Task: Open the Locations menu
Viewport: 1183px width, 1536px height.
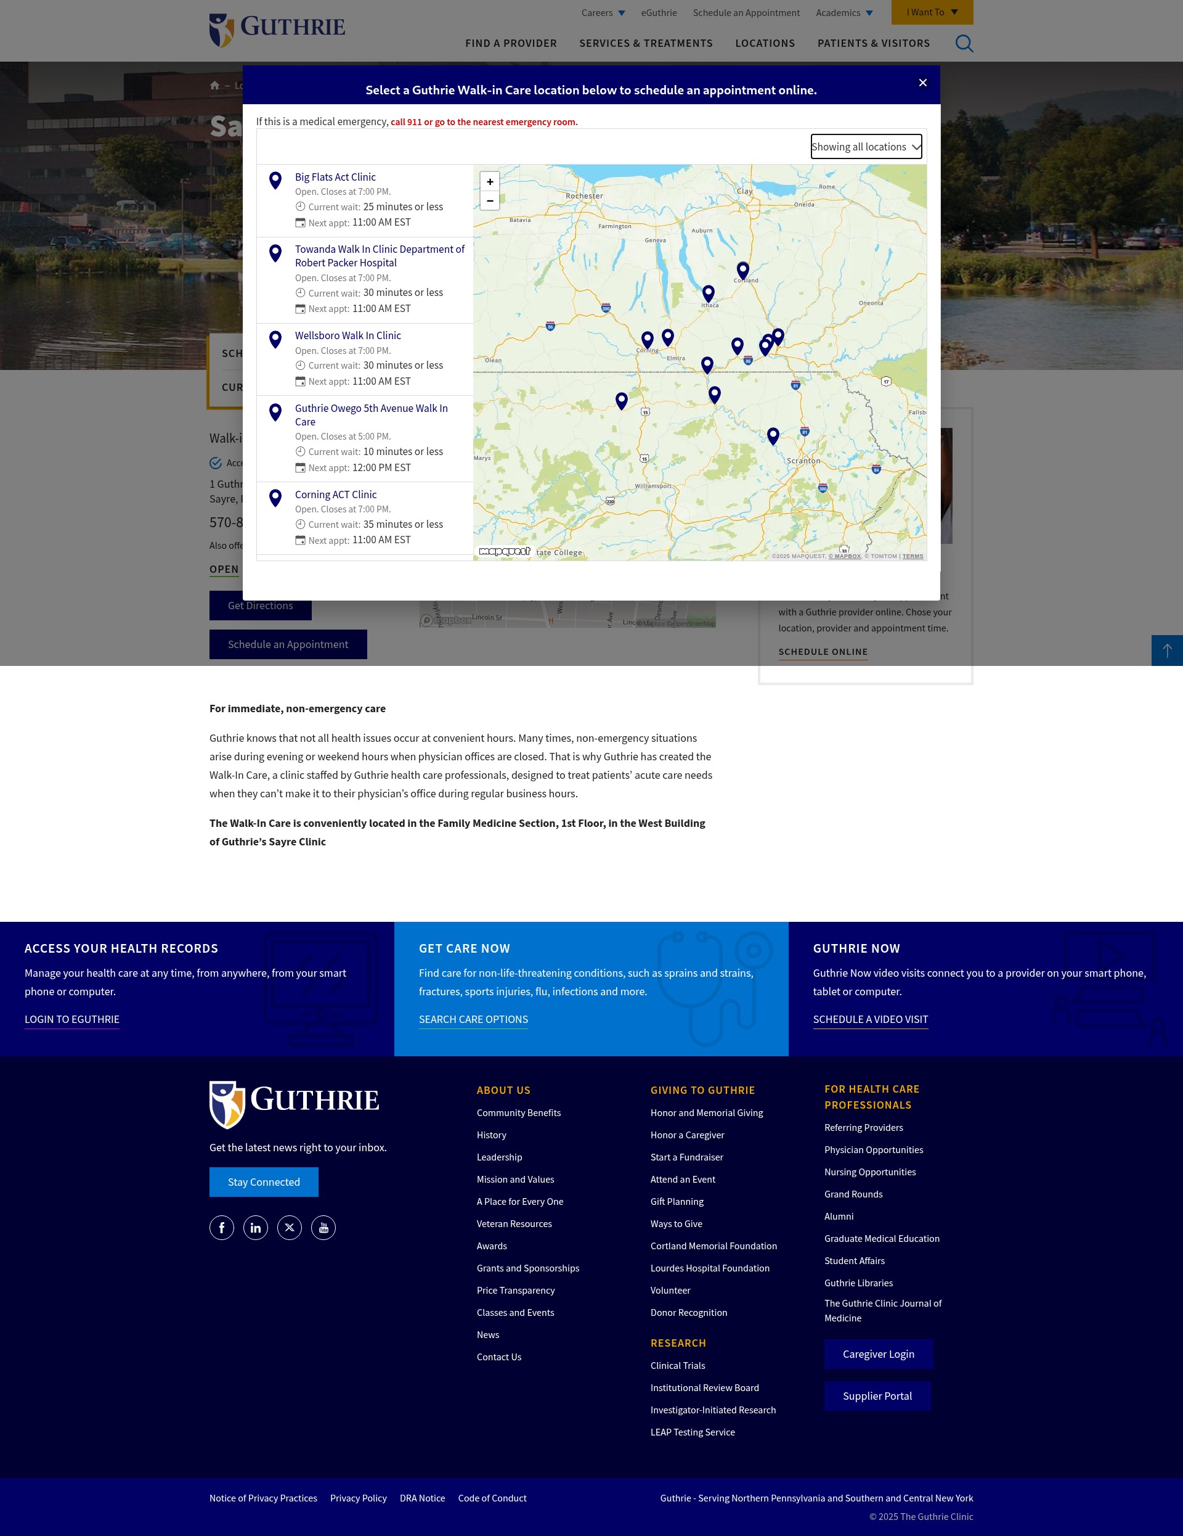Action: pyautogui.click(x=765, y=44)
